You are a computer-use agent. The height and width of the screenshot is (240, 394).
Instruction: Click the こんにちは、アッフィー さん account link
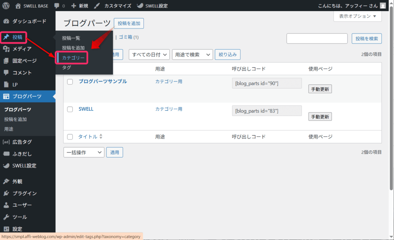pos(348,6)
